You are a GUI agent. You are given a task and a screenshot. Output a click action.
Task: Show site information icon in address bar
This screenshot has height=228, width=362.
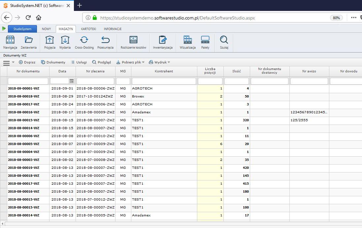[x=88, y=18]
